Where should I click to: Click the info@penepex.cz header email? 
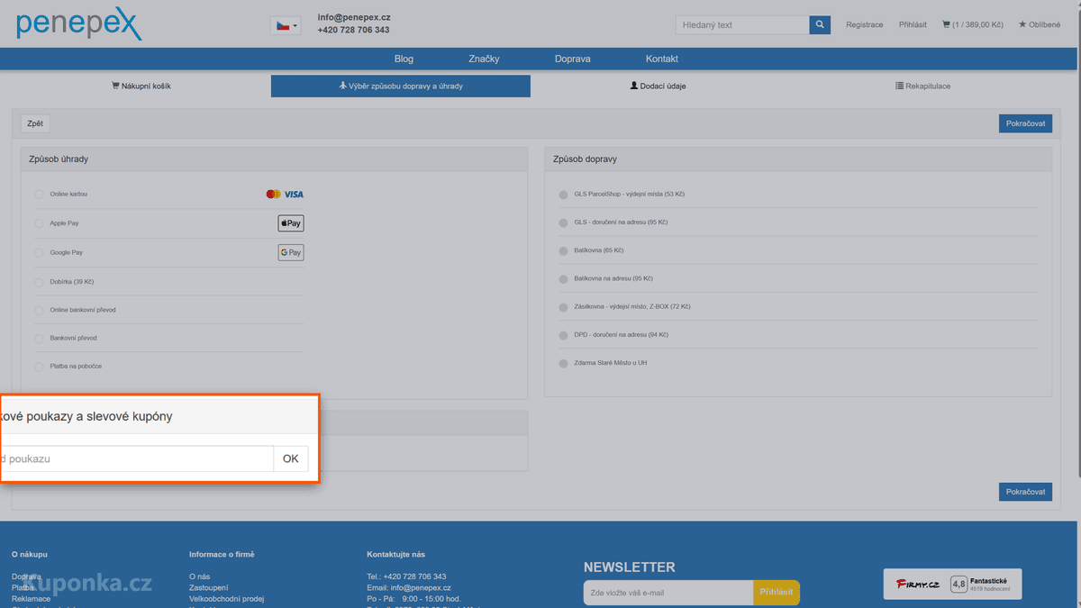coord(354,17)
